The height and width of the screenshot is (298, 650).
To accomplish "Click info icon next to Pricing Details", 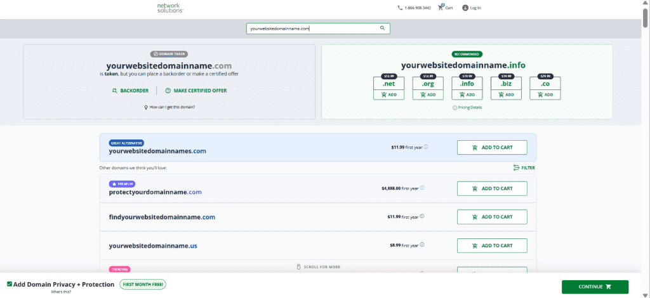I will 454,108.
